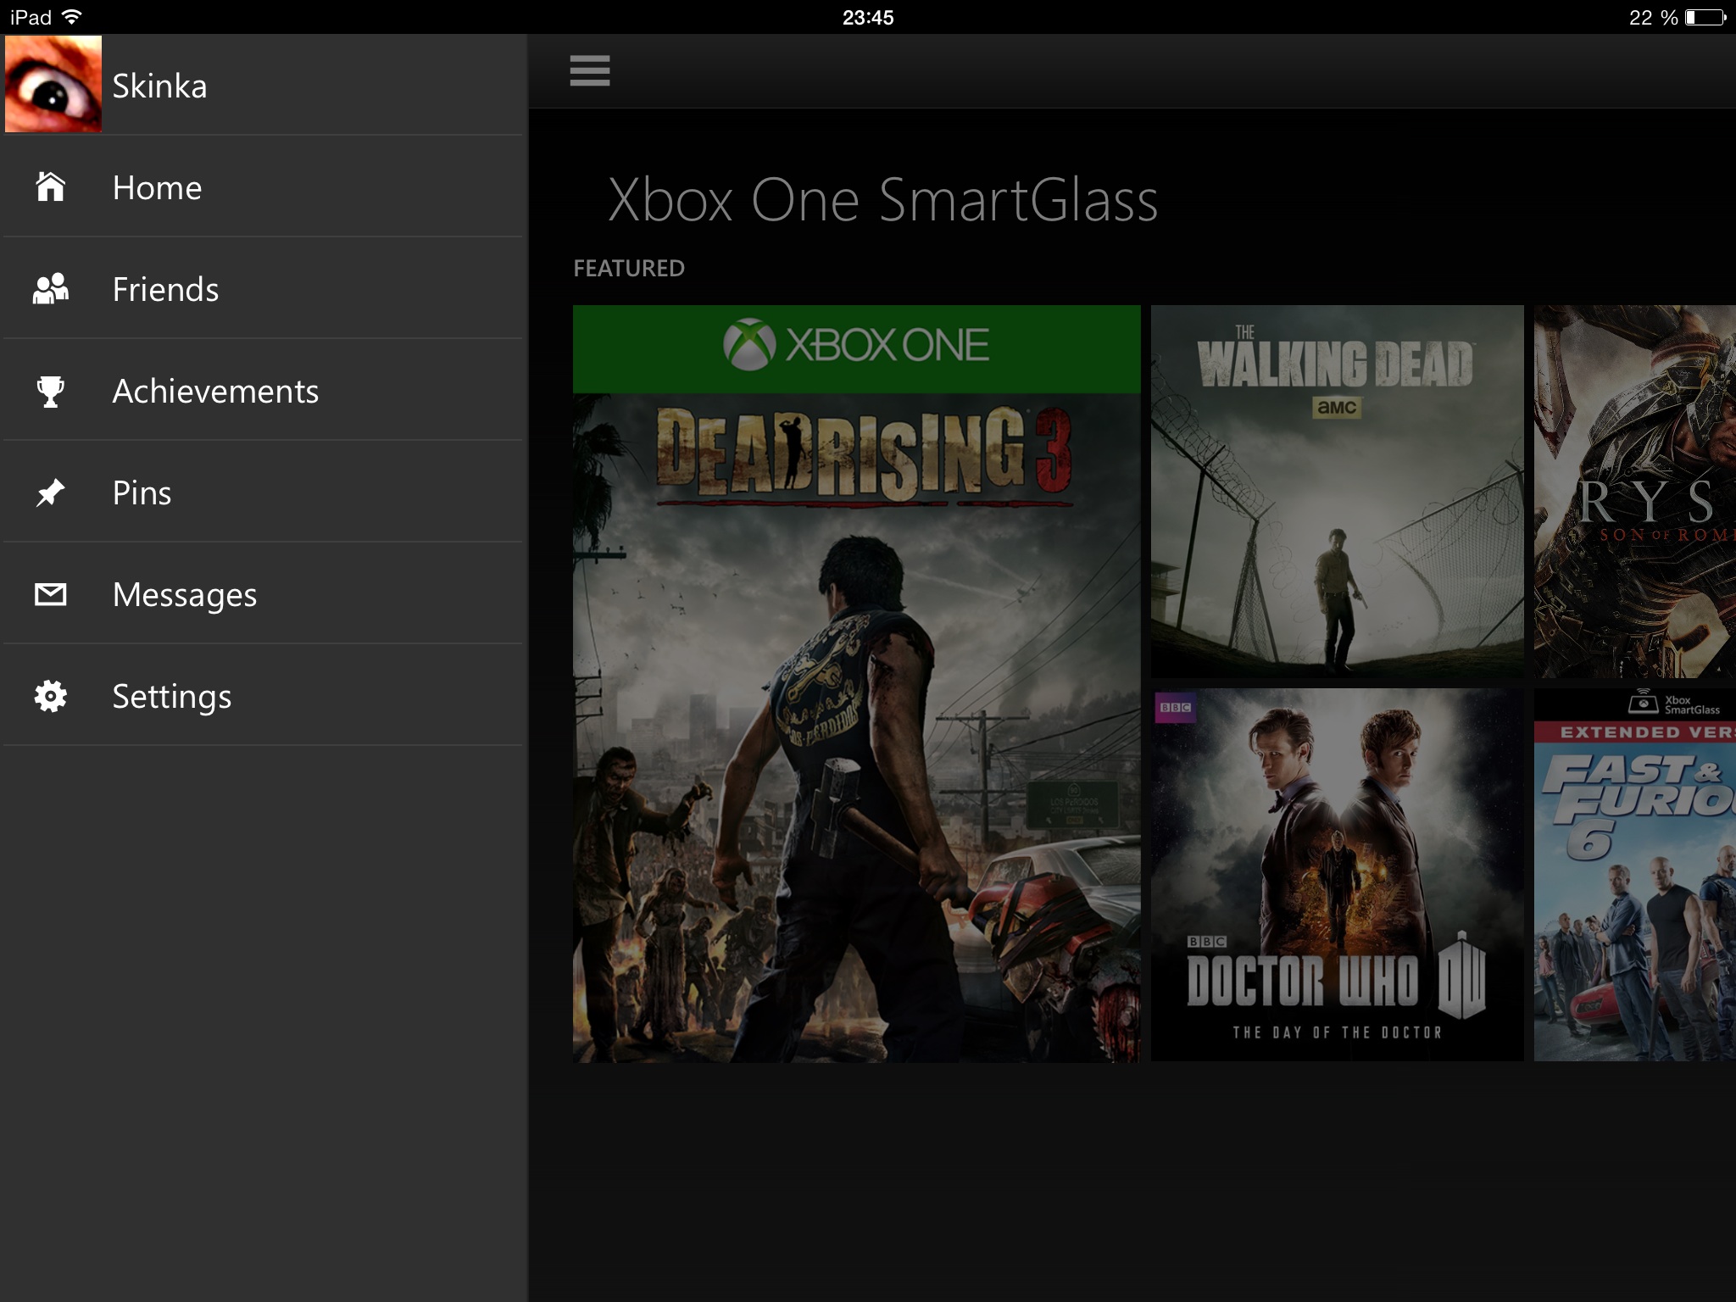Image resolution: width=1736 pixels, height=1302 pixels.
Task: Open Messages from side menu
Action: [263, 593]
